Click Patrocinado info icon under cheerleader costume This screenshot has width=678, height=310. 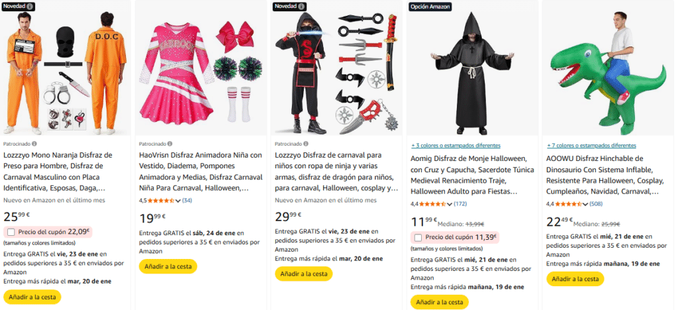[170, 144]
